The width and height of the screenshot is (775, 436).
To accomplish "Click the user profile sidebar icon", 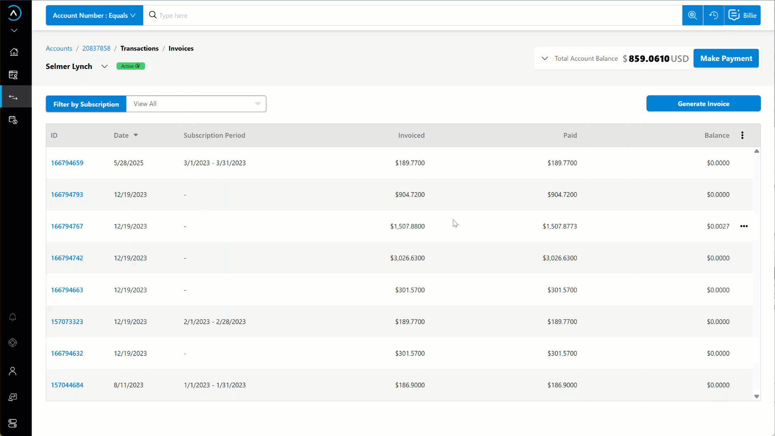I will point(13,371).
